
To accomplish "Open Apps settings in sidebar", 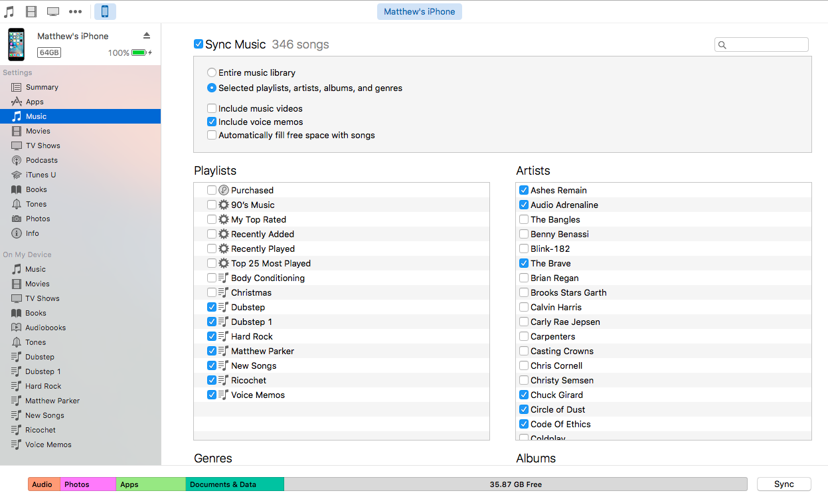I will tap(80, 102).
